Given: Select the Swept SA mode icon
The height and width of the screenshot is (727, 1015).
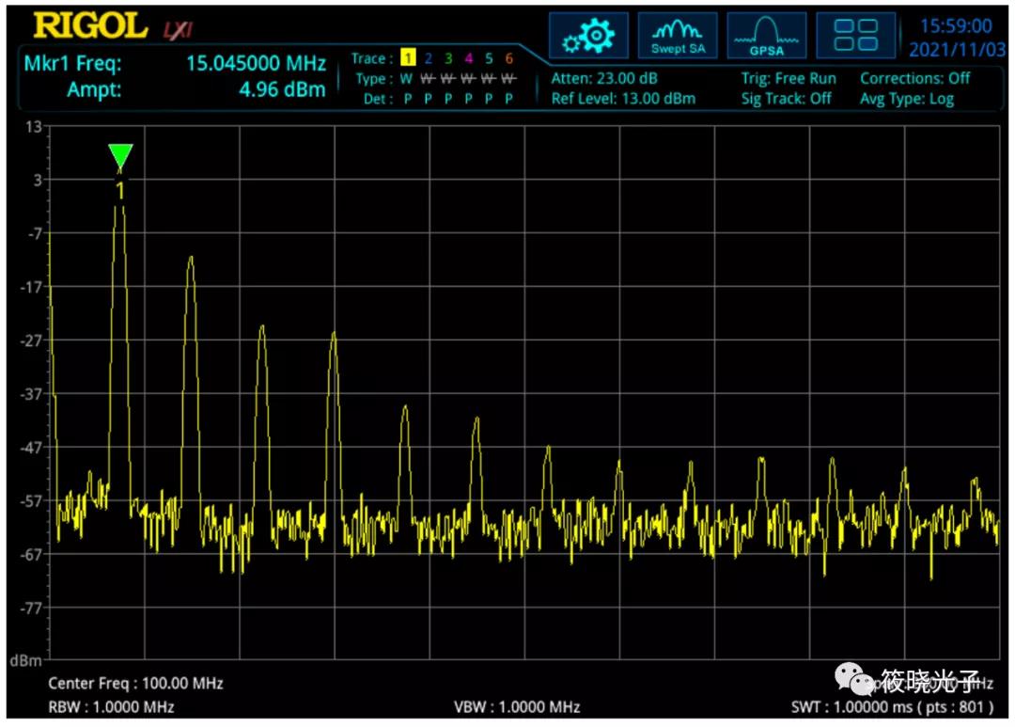Looking at the screenshot, I should (x=678, y=36).
